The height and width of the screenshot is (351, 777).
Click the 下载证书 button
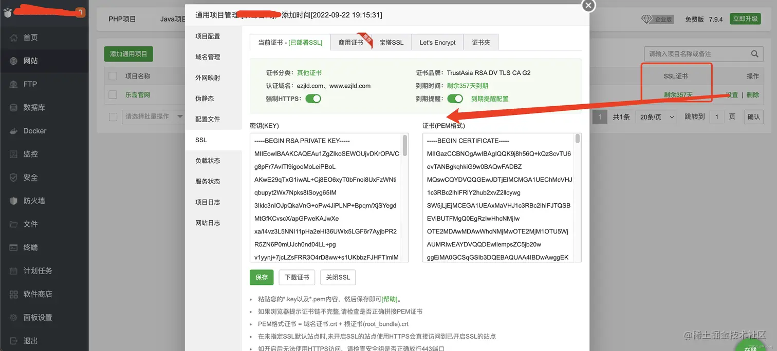[297, 277]
